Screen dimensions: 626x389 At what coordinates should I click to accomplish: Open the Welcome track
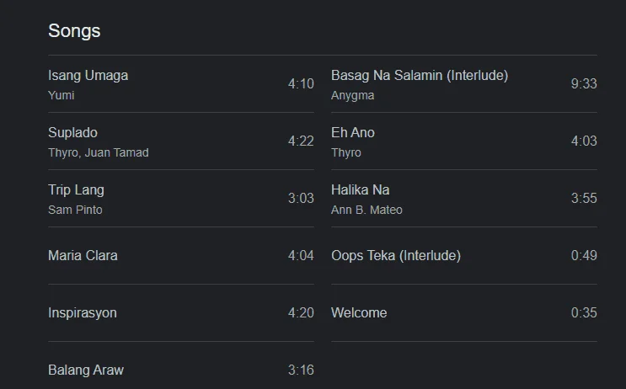click(x=464, y=312)
